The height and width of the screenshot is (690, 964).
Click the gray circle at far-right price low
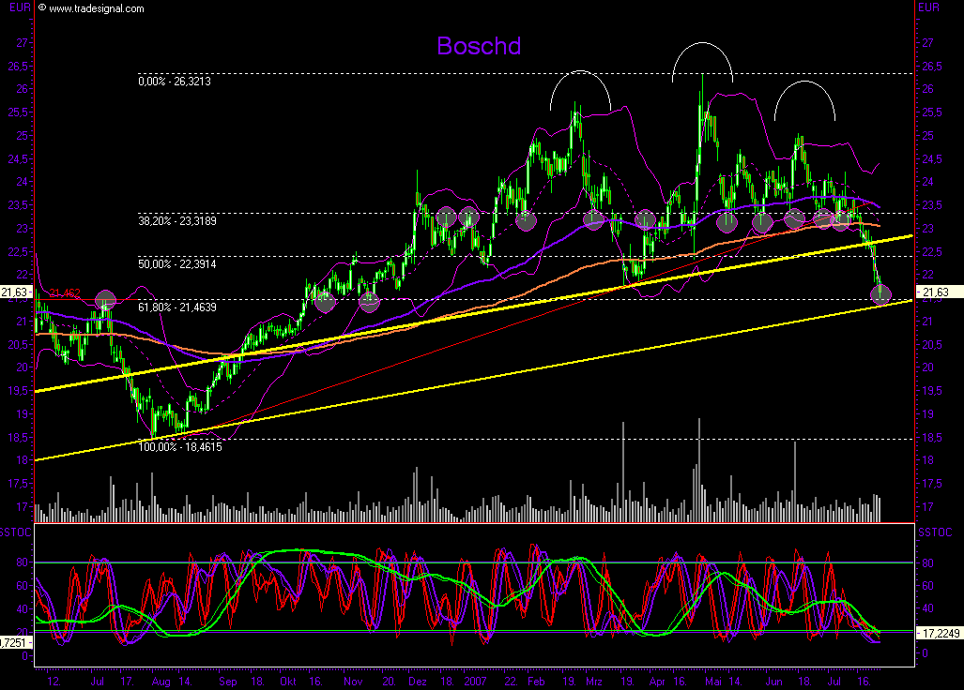click(x=880, y=295)
